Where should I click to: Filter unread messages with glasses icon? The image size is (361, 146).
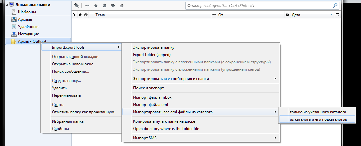[x=87, y=5]
